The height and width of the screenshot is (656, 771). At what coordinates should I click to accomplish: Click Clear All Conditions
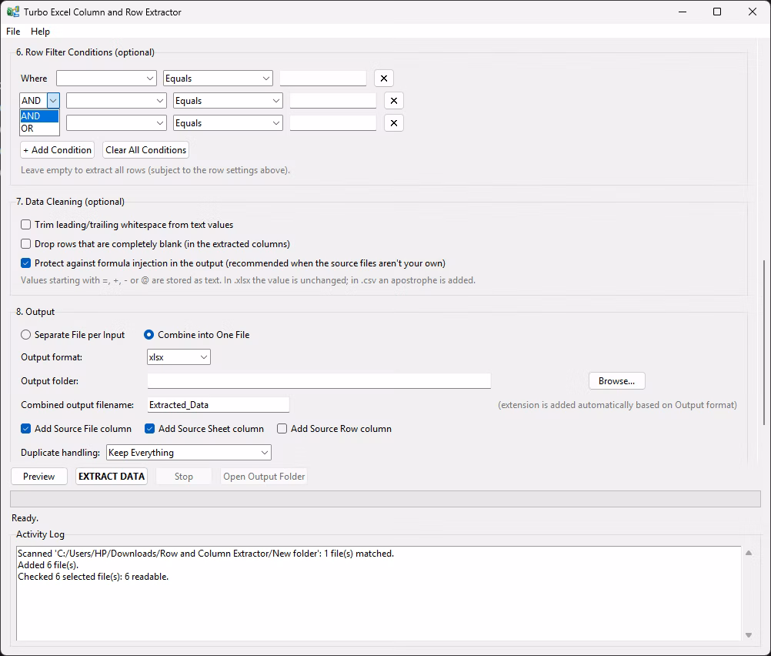coord(146,150)
